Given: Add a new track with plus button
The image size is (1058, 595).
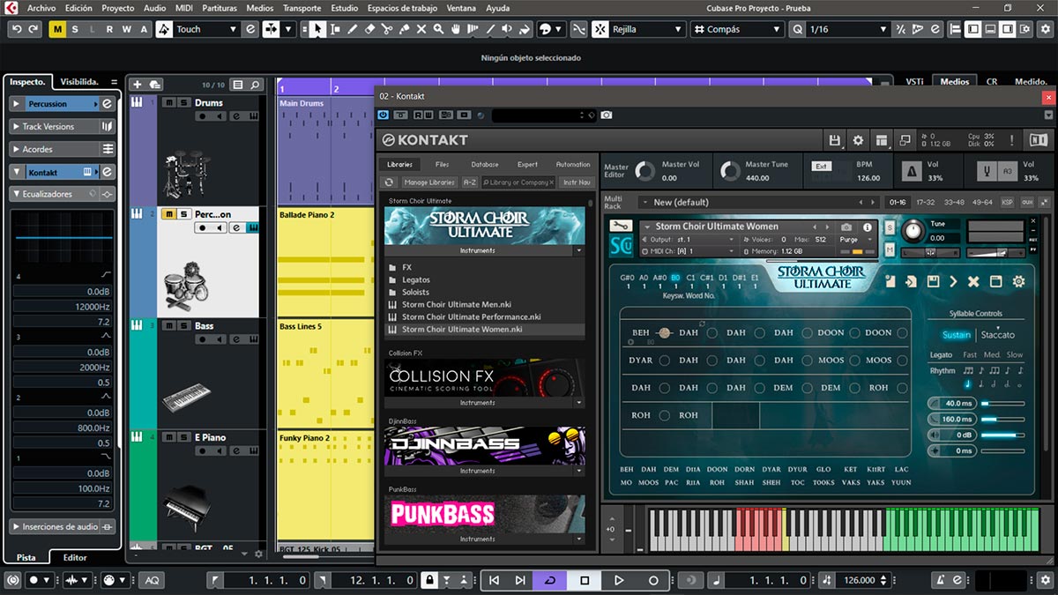Looking at the screenshot, I should point(136,85).
